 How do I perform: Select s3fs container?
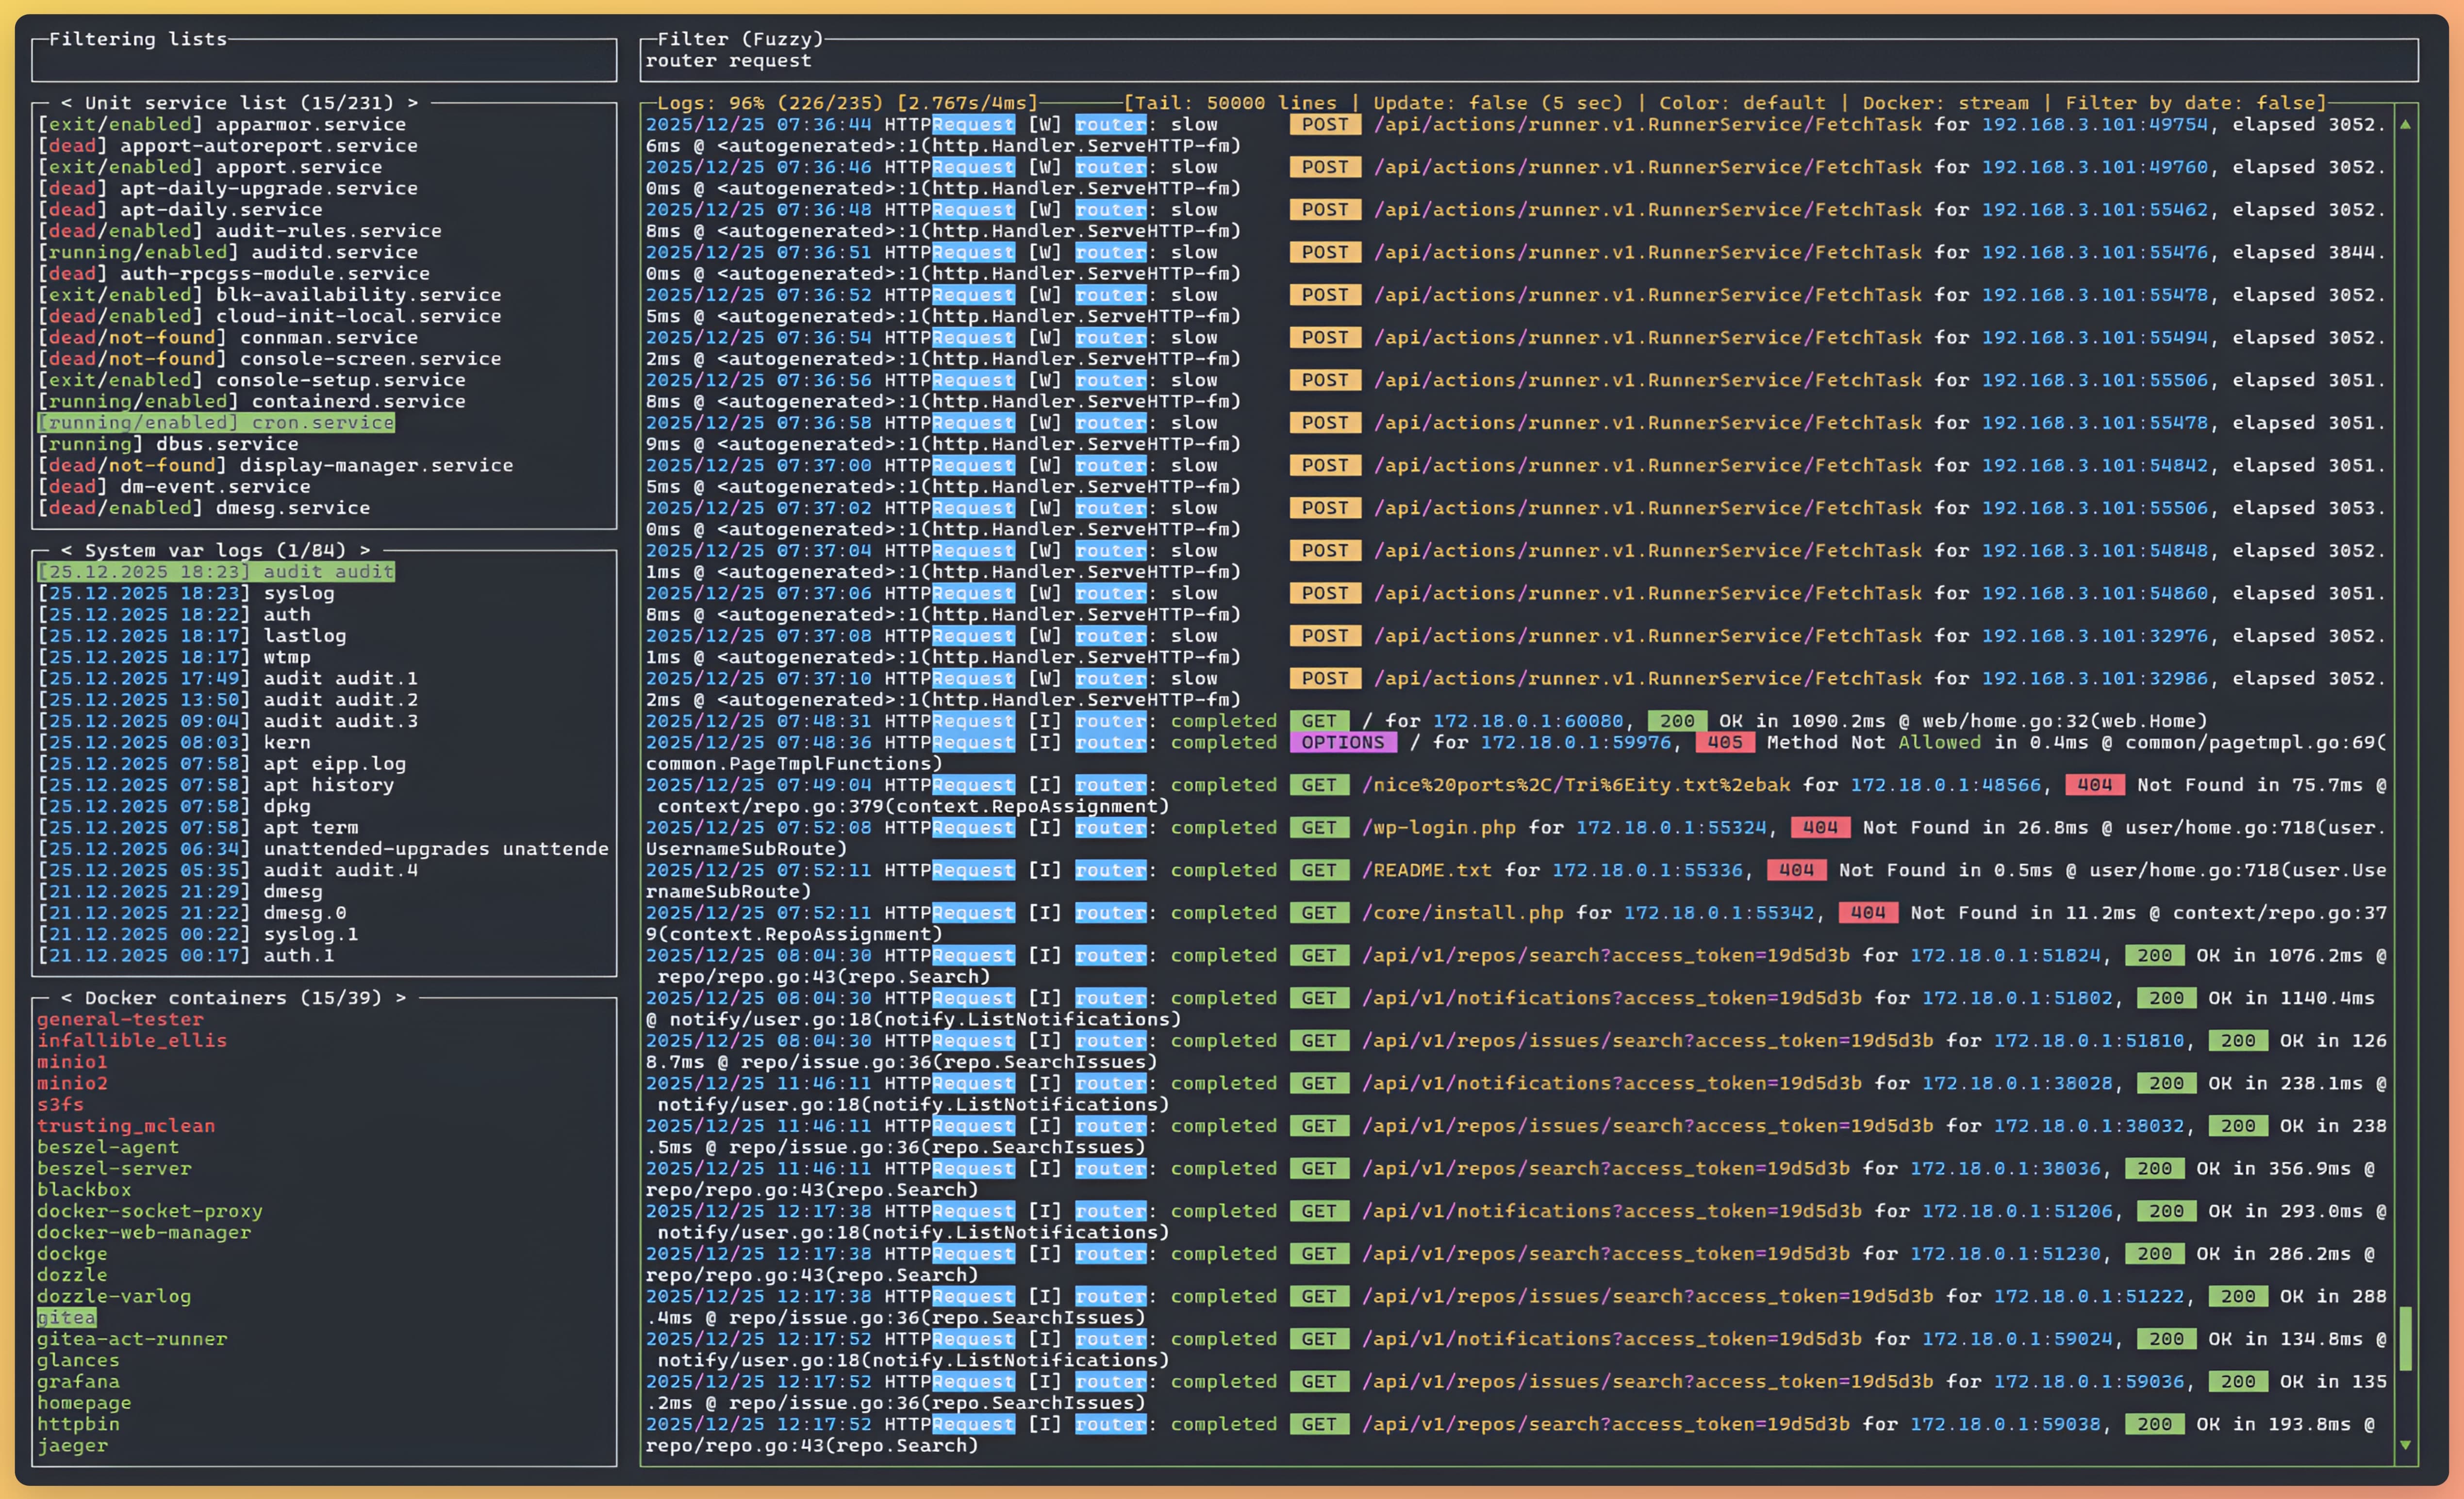[x=60, y=1105]
